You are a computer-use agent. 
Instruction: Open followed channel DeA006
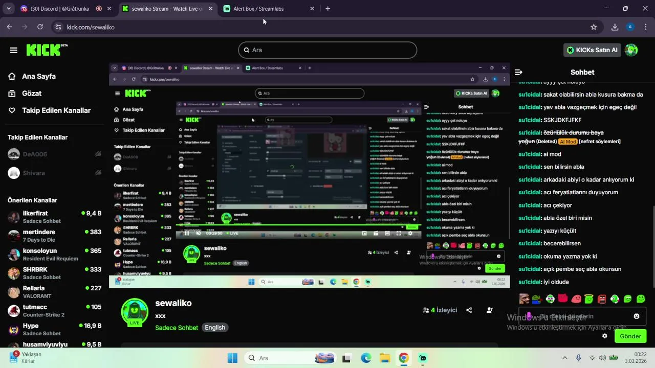point(54,154)
